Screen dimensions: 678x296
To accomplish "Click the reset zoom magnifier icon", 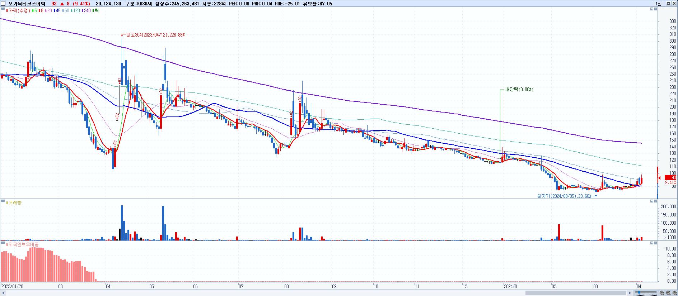I will pyautogui.click(x=674, y=293).
